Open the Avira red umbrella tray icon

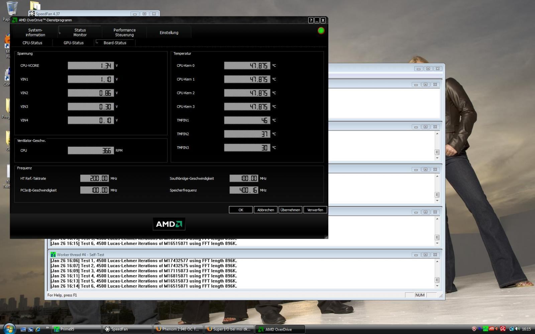[503, 329]
